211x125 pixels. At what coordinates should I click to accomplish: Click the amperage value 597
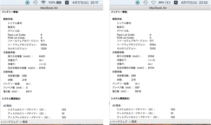137,87
